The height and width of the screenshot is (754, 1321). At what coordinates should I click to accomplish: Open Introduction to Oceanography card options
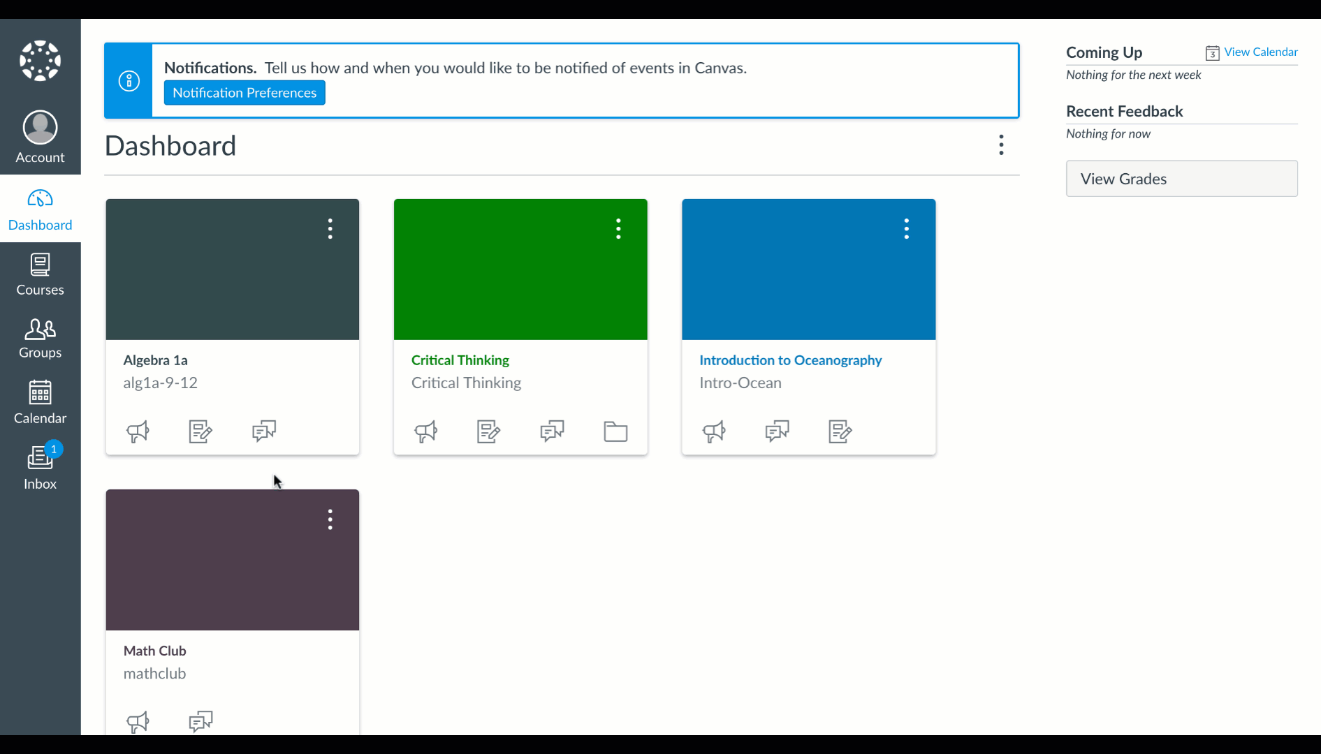click(907, 229)
